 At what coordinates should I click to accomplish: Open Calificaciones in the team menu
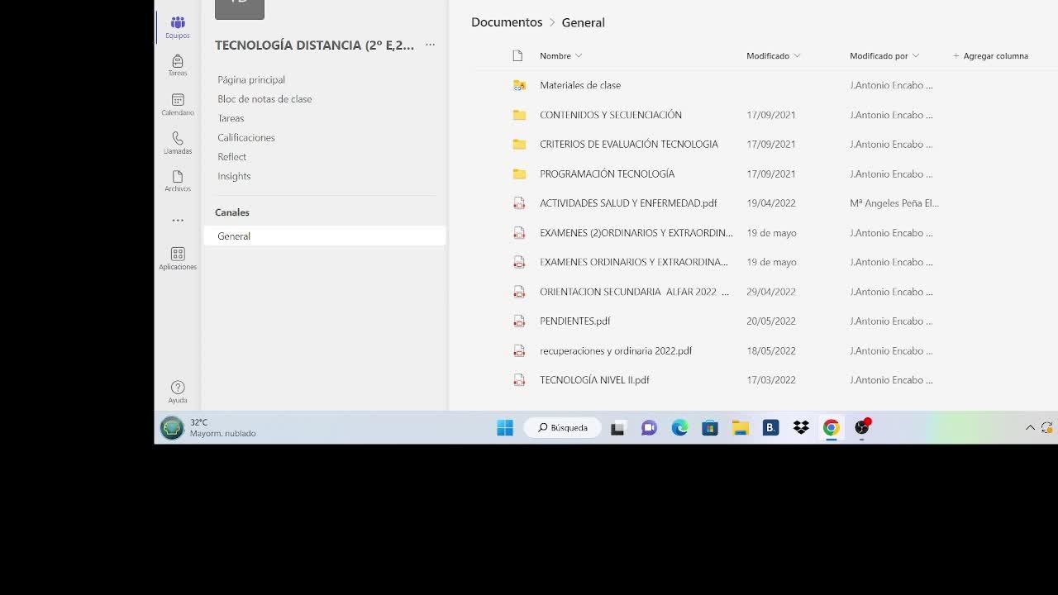pyautogui.click(x=246, y=137)
